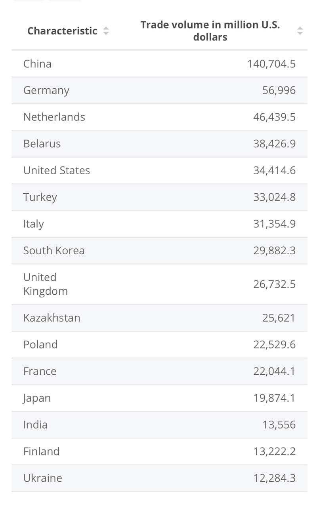
Task: Click Italy's trade value 31,354.9
Action: click(274, 224)
